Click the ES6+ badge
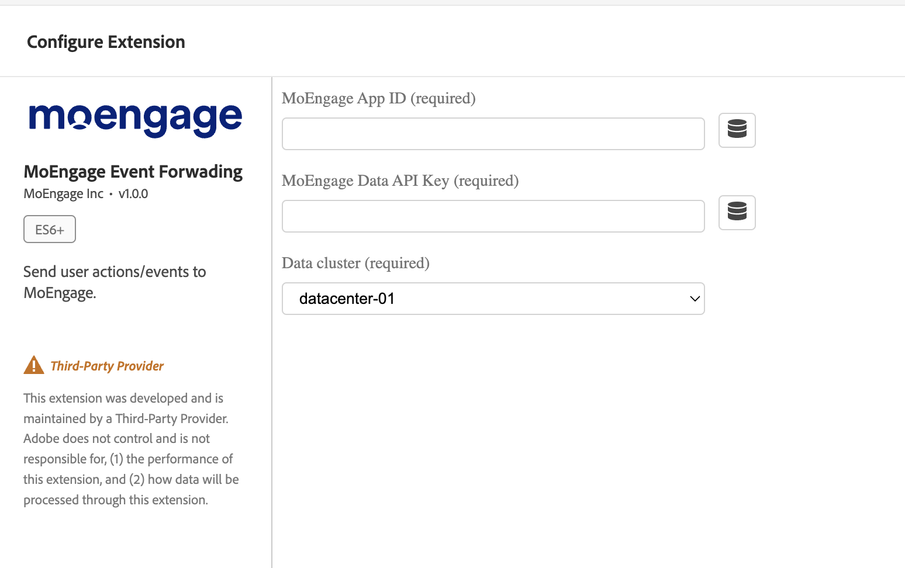The height and width of the screenshot is (568, 905). click(x=50, y=229)
